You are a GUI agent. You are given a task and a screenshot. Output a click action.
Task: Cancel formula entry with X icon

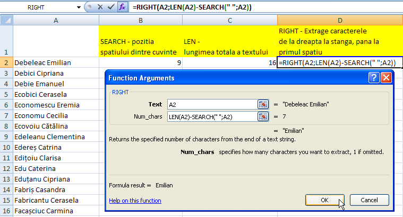[100, 7]
